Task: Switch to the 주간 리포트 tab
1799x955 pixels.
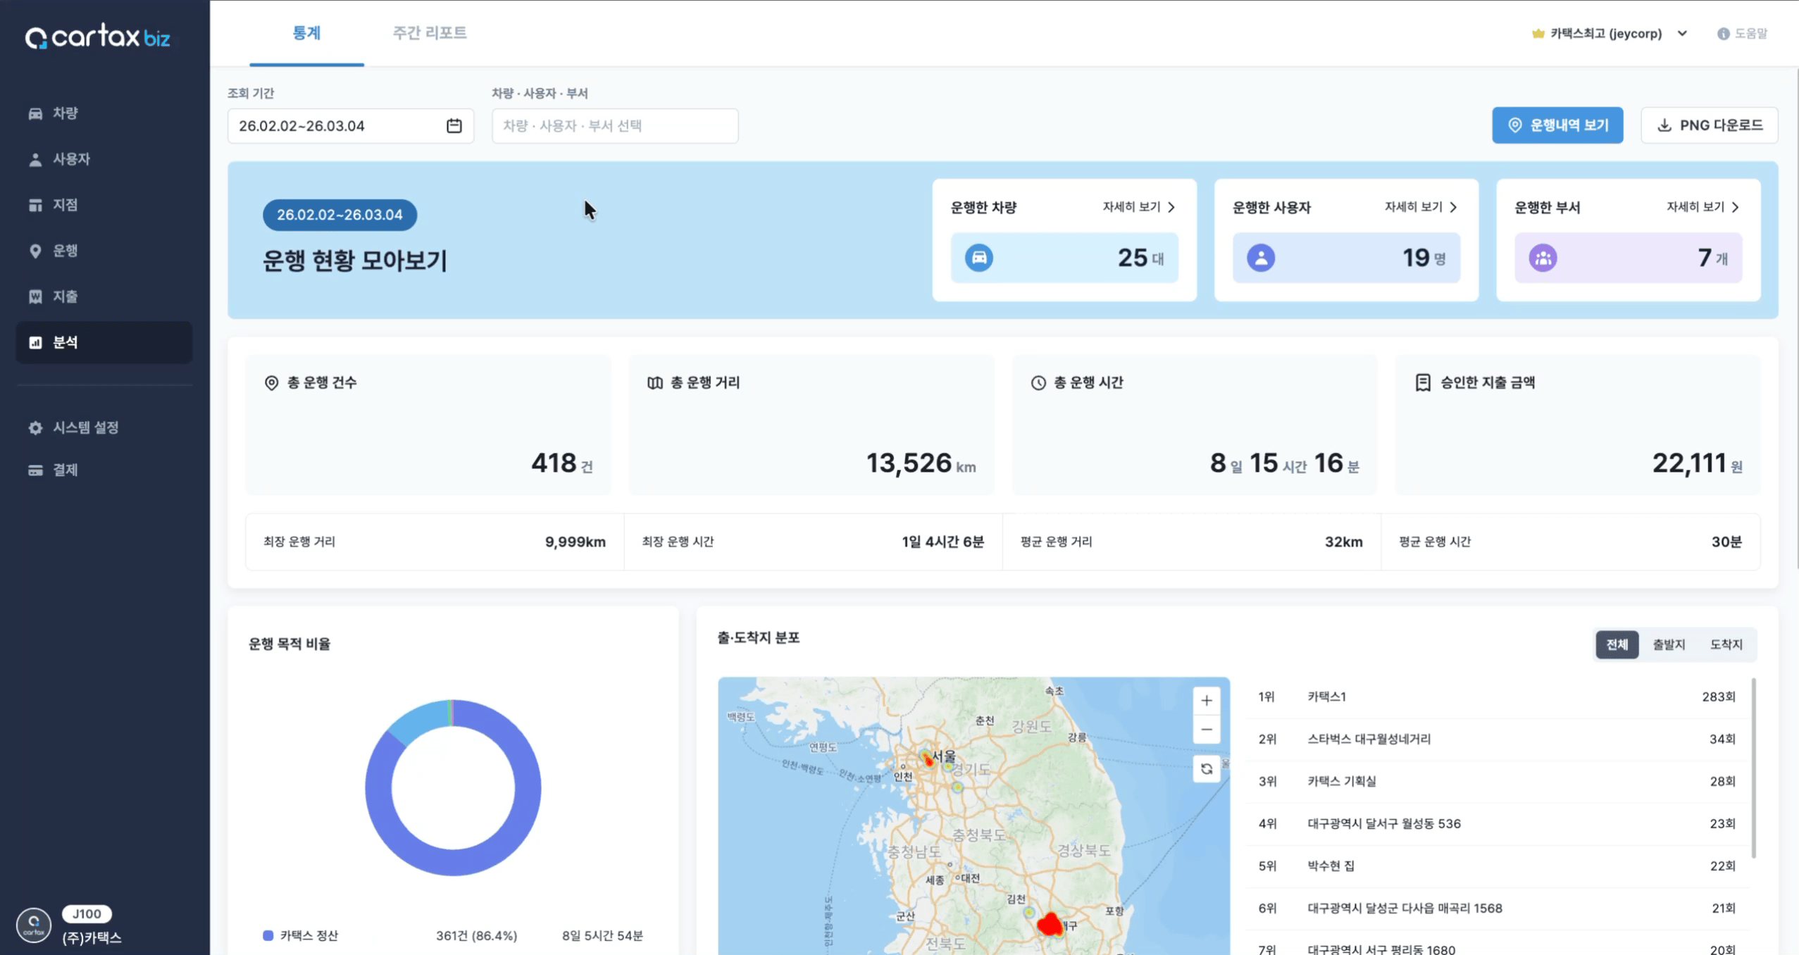Action: tap(429, 33)
